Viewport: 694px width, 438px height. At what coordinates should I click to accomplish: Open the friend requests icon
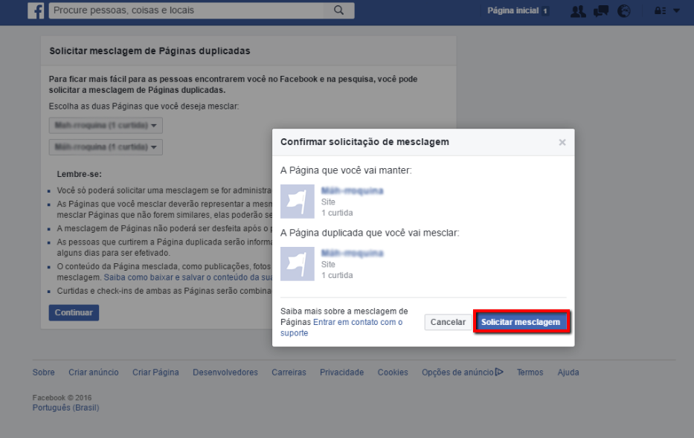point(578,11)
